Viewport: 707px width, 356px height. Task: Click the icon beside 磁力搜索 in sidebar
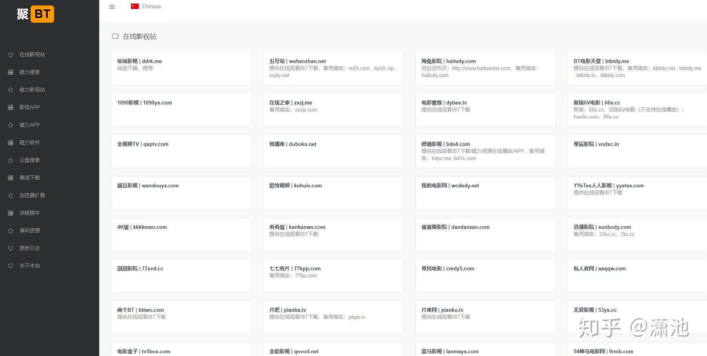pyautogui.click(x=11, y=72)
